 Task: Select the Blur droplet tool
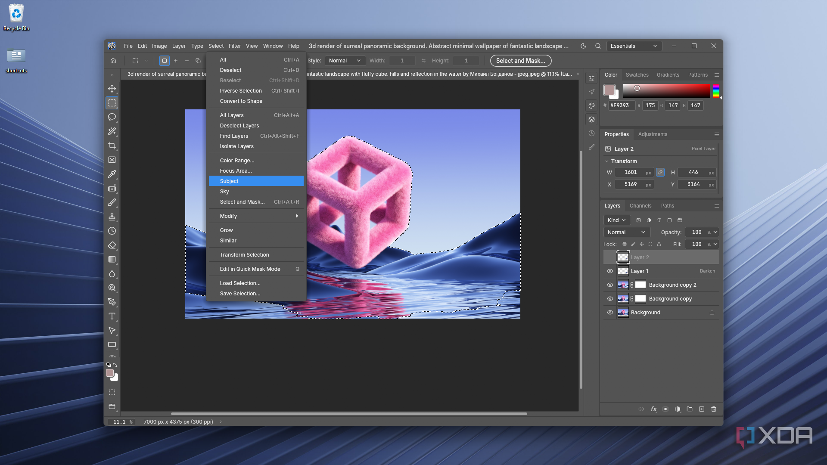point(112,273)
